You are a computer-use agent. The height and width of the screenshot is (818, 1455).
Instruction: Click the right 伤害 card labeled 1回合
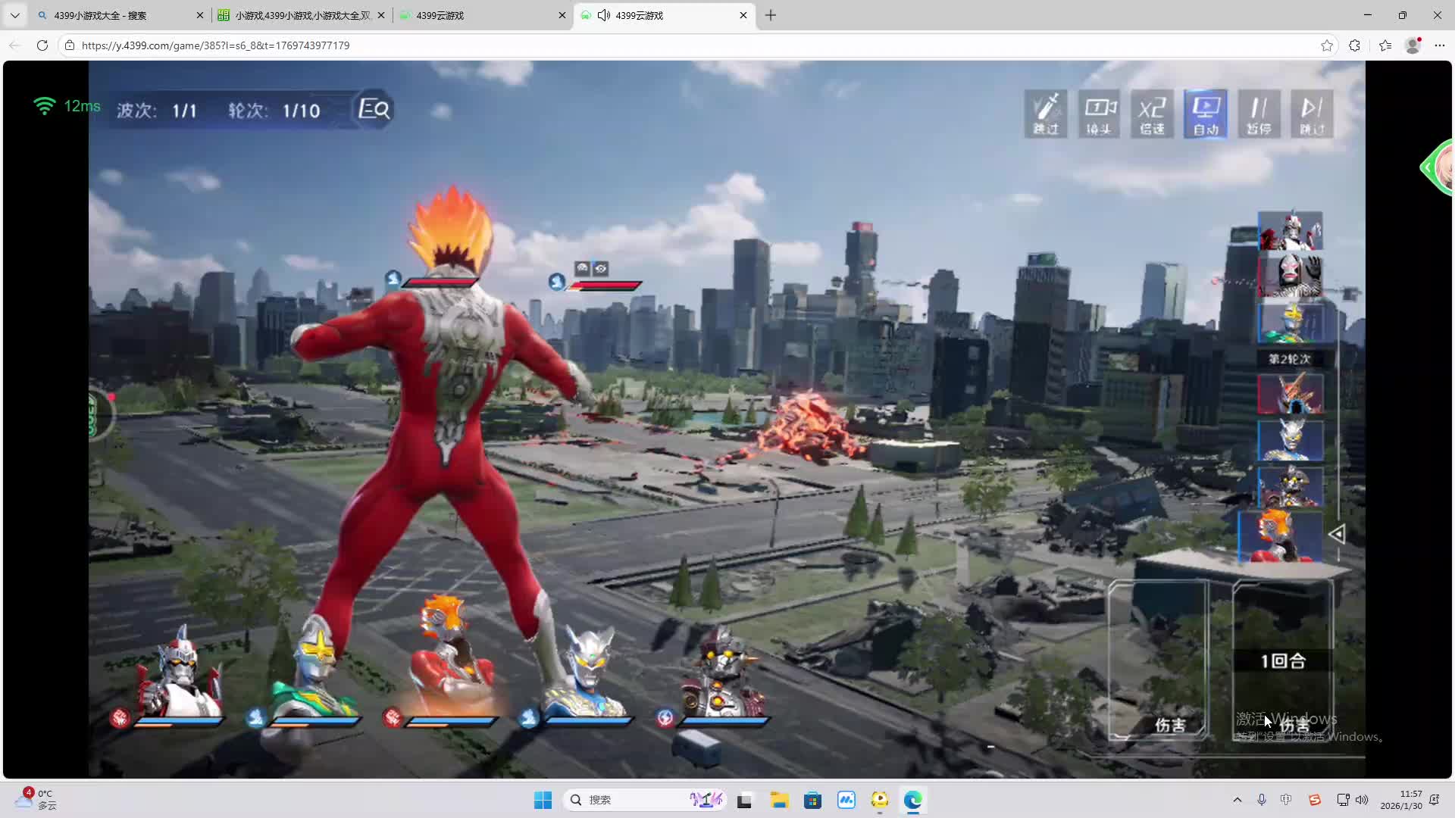pyautogui.click(x=1282, y=659)
